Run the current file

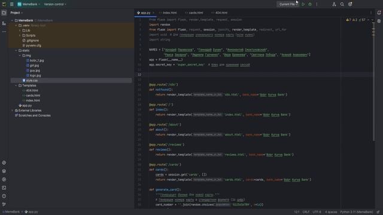(x=303, y=4)
